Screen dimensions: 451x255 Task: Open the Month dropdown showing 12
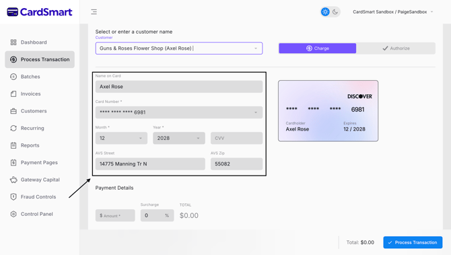click(x=121, y=138)
